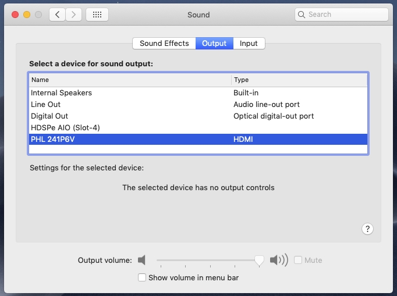397x296 pixels.
Task: Sort the list by Name column header
Action: (x=130, y=80)
